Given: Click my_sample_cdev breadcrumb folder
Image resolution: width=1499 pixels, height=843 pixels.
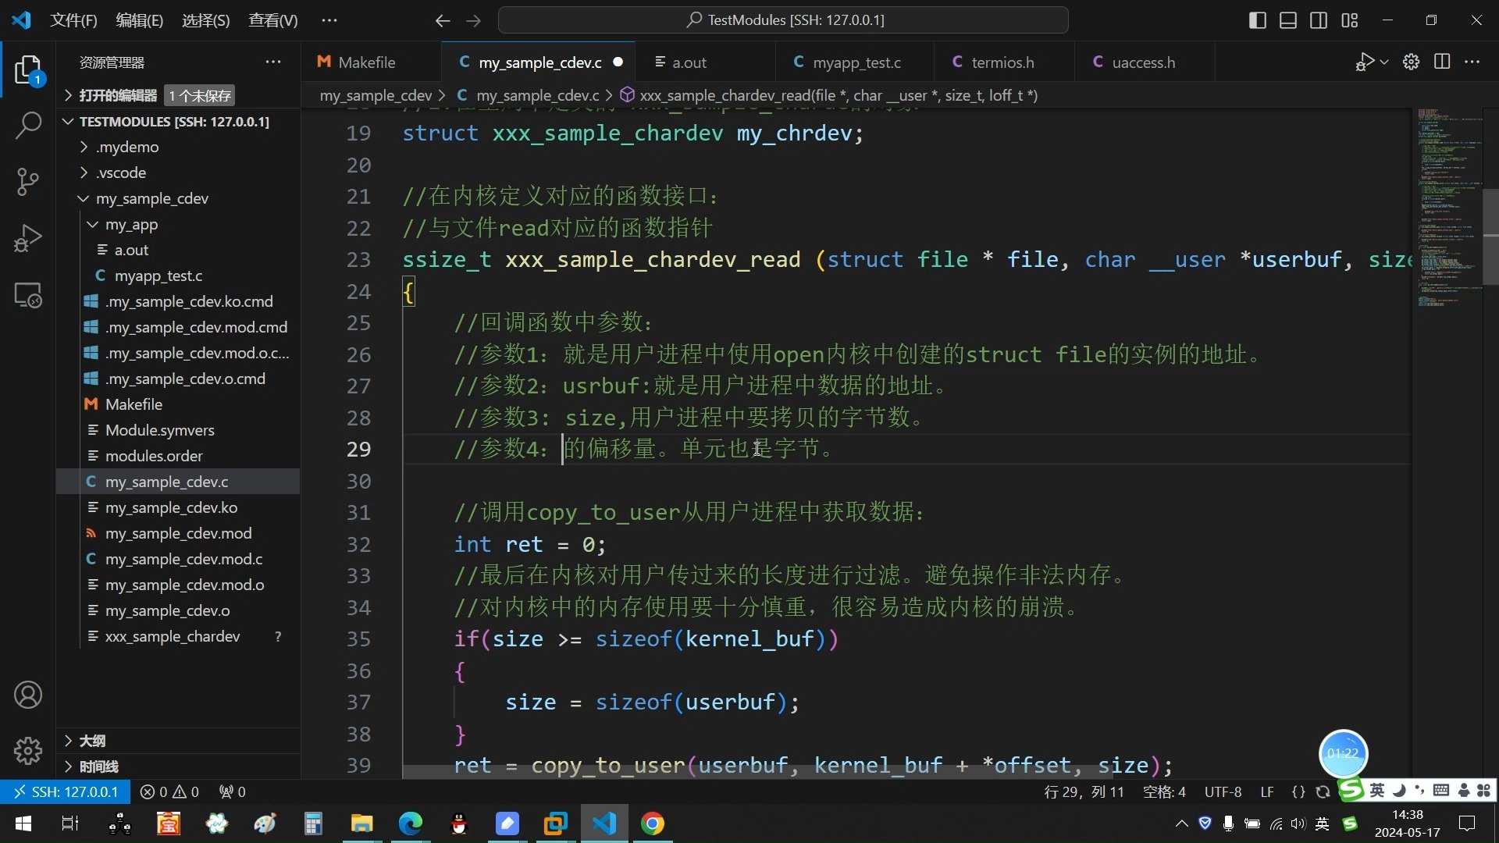Looking at the screenshot, I should click(x=376, y=95).
